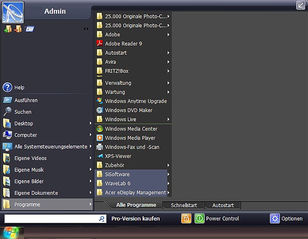Click the add folder icon under Admin

[x=8, y=29]
